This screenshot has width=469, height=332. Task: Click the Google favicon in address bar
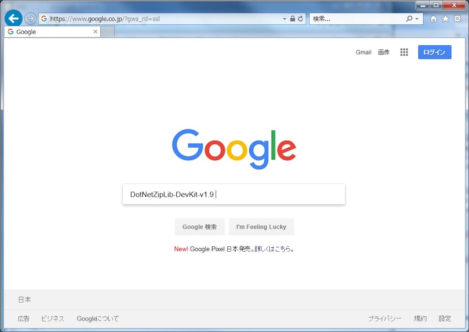pos(44,19)
